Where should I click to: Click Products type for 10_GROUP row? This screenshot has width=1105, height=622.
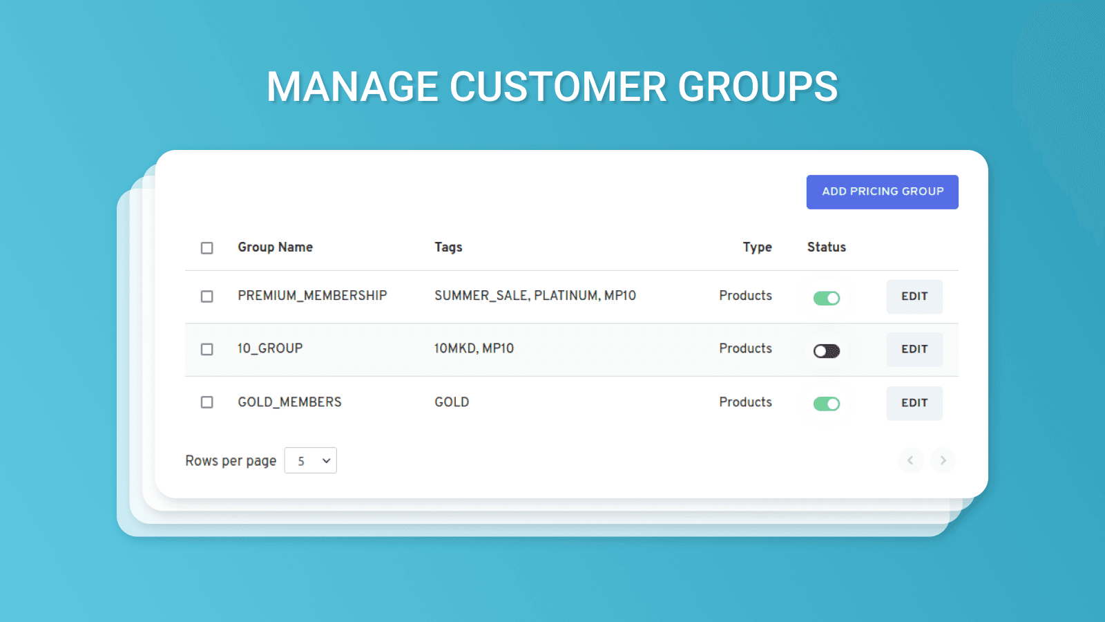point(745,348)
